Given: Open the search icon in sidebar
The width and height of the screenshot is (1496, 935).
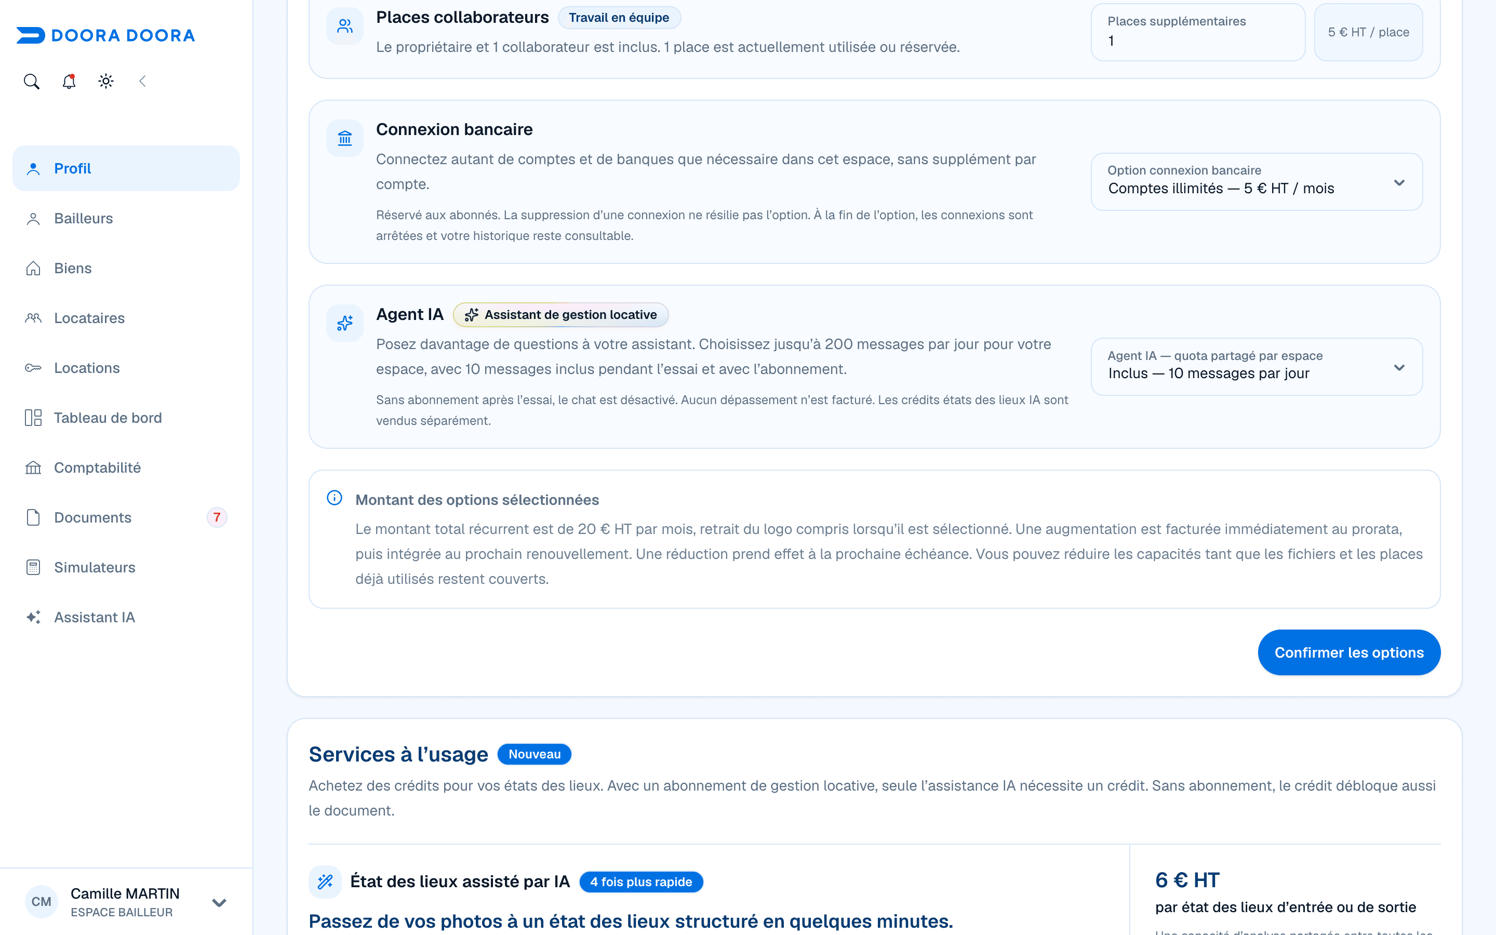Looking at the screenshot, I should pos(32,81).
